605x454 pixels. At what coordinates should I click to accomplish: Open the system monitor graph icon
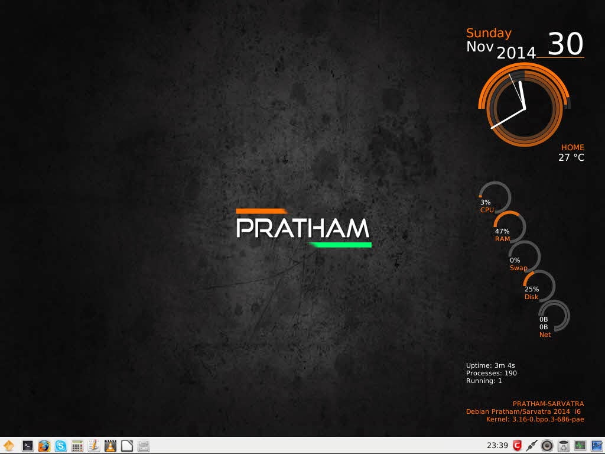click(x=580, y=446)
